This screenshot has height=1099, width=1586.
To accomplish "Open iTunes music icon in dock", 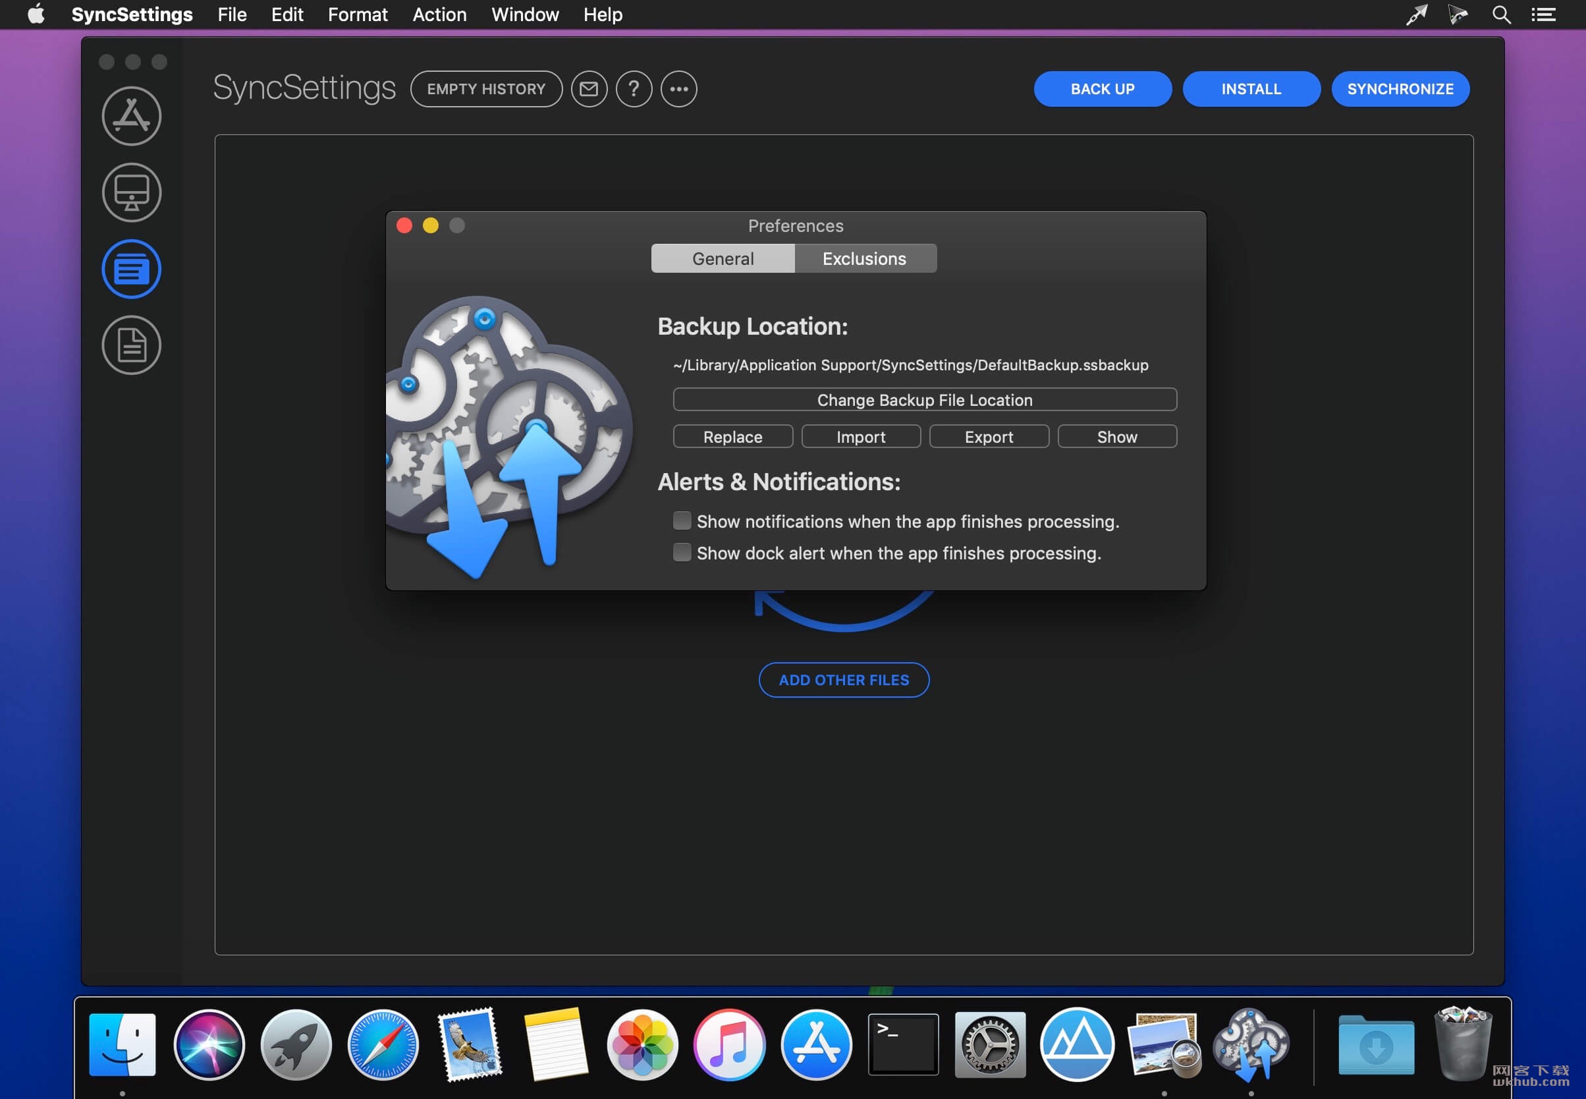I will [729, 1044].
